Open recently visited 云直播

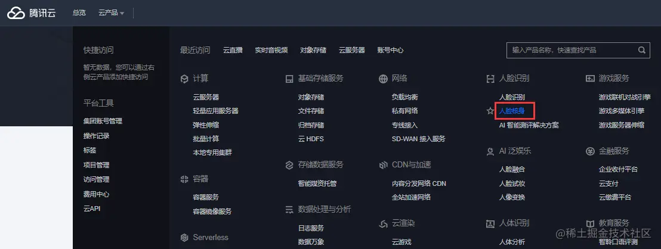[233, 50]
